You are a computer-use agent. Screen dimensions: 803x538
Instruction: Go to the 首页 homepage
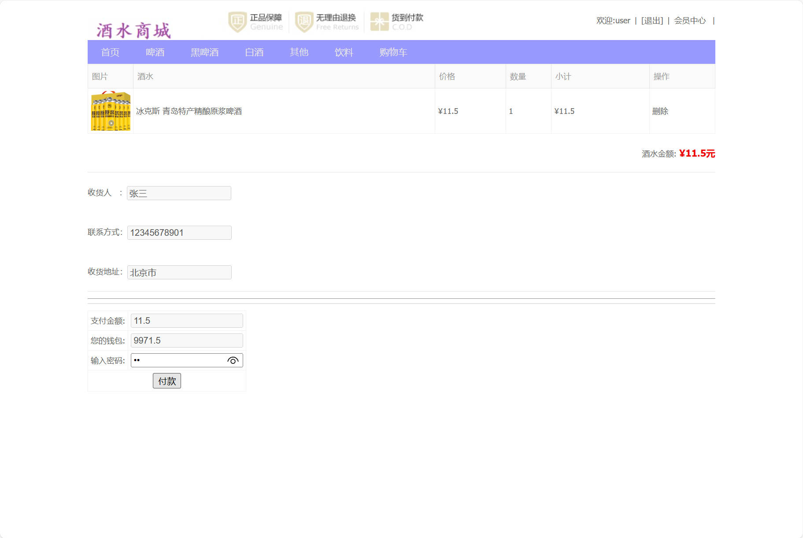click(x=111, y=52)
